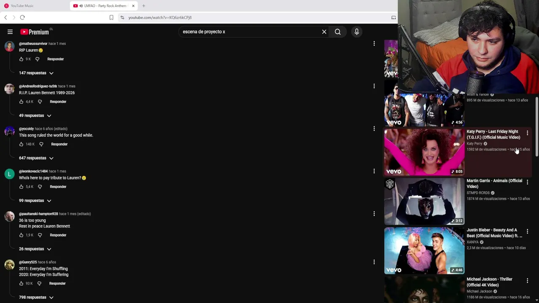Screen dimensions: 539x303
Task: Bookmark this page using the bookmark icon
Action: 111,17
